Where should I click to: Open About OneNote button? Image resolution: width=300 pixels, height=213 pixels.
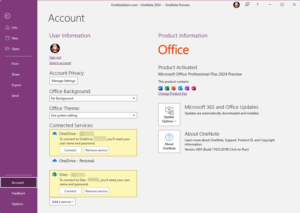tap(169, 141)
